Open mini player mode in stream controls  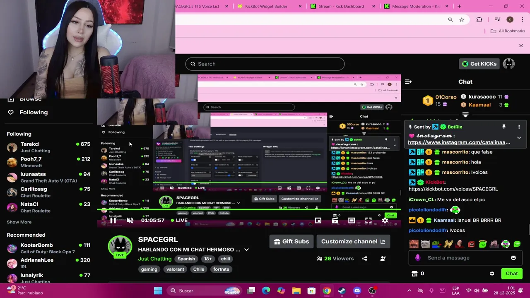point(318,221)
